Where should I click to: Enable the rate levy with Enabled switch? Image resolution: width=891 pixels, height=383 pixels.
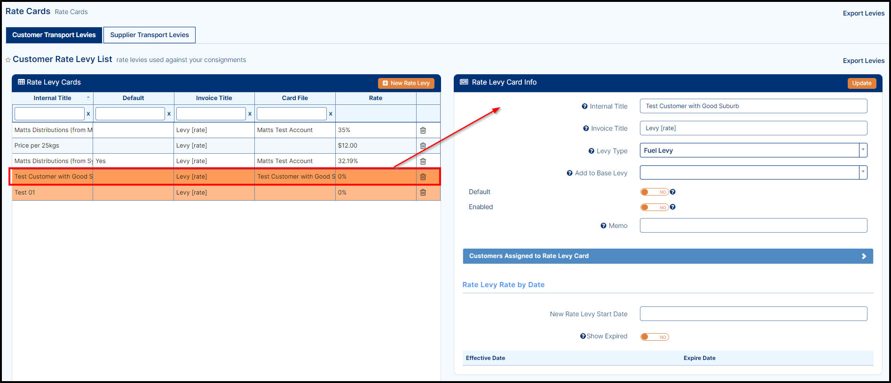pyautogui.click(x=654, y=207)
